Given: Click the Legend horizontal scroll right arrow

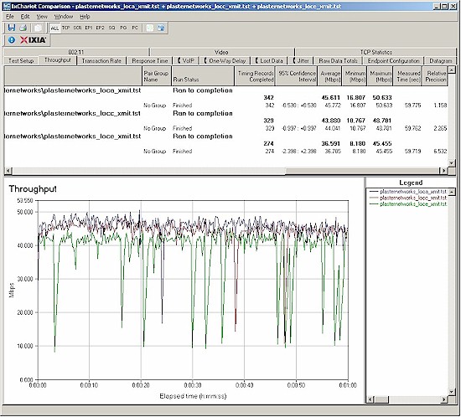Looking at the screenshot, I should tap(444, 399).
